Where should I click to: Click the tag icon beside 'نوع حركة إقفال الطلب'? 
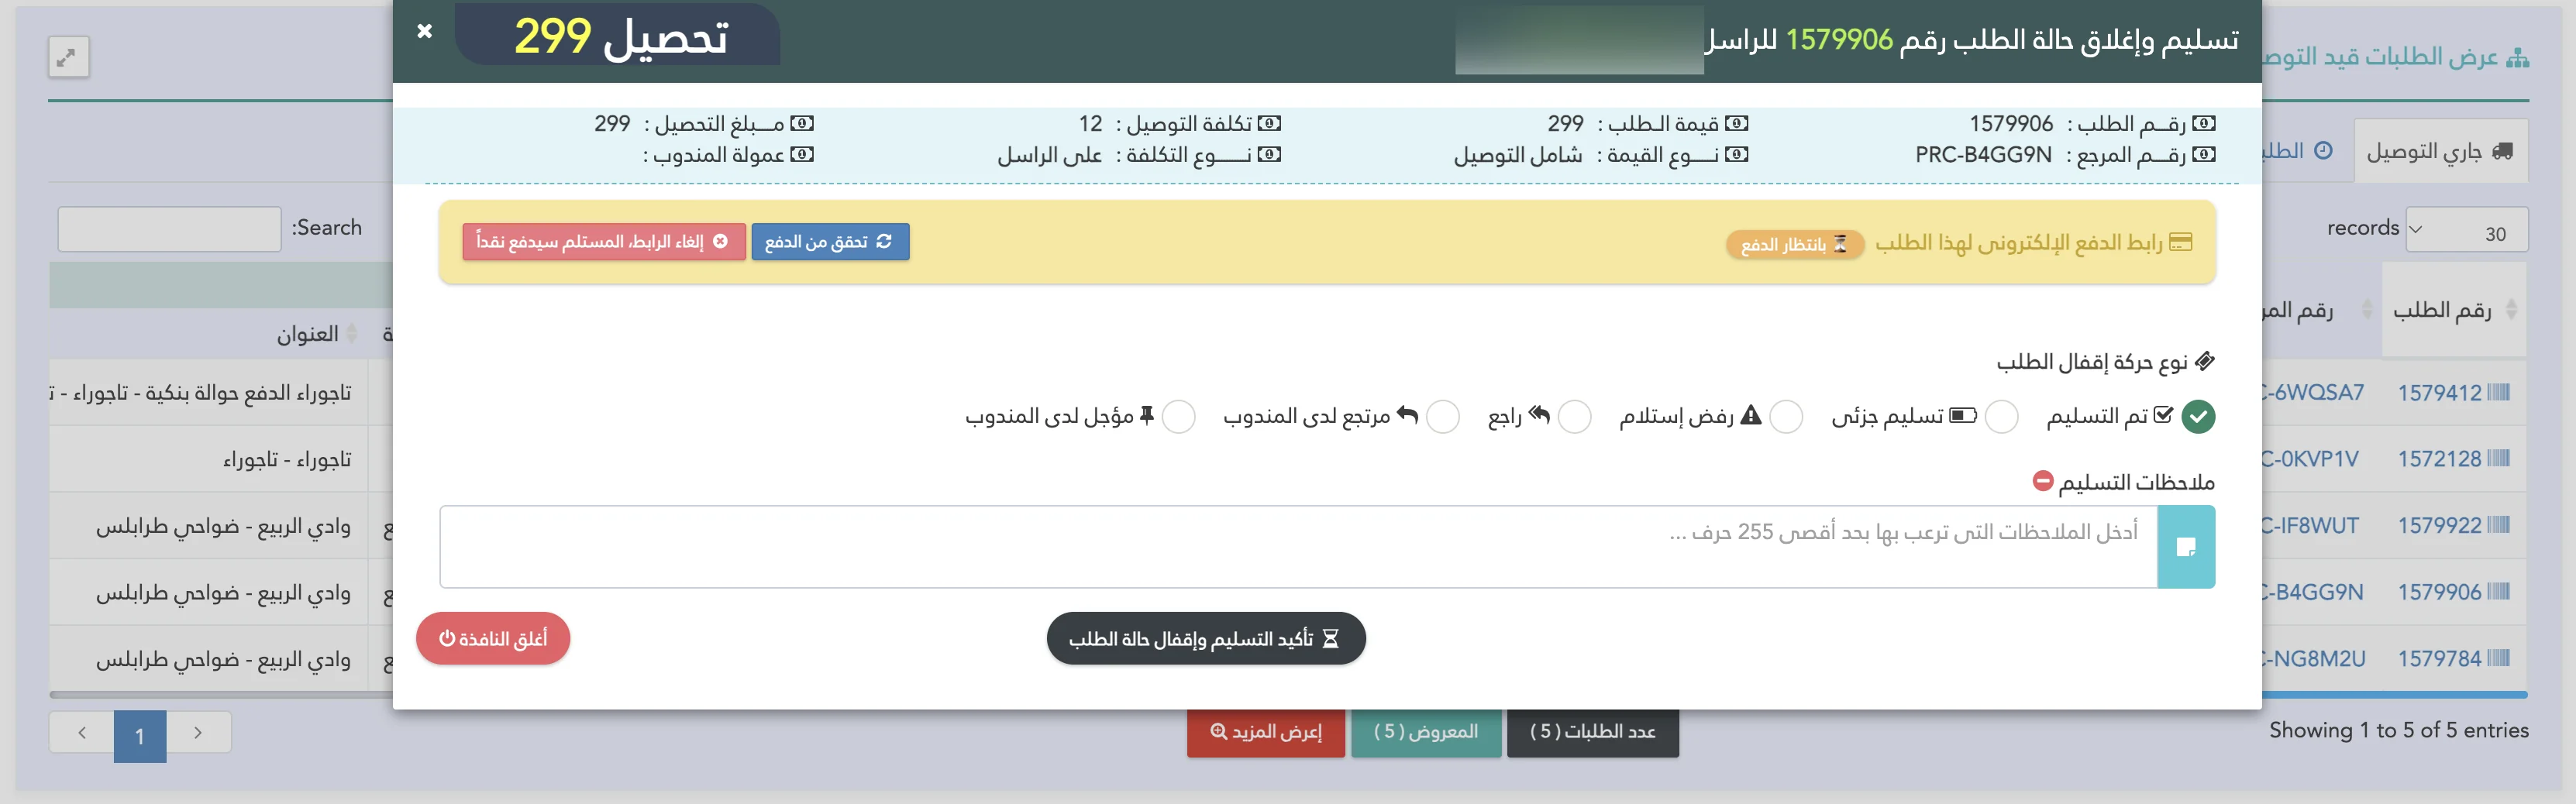2205,361
